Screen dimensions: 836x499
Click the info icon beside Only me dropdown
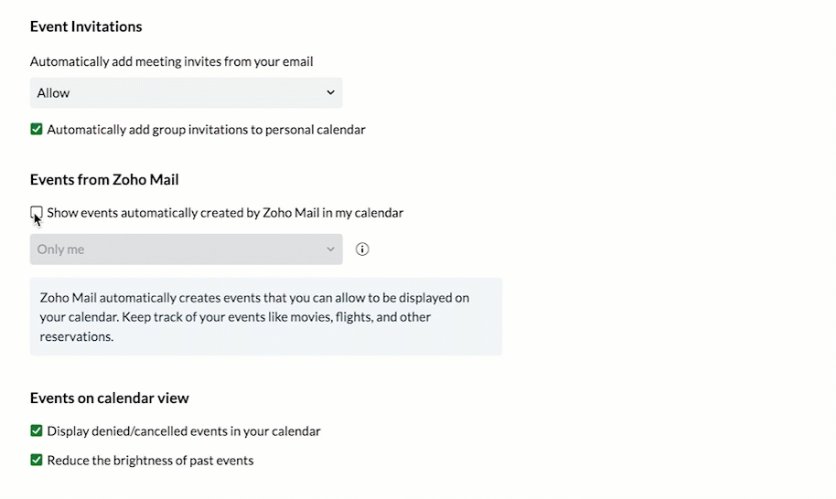pyautogui.click(x=362, y=249)
